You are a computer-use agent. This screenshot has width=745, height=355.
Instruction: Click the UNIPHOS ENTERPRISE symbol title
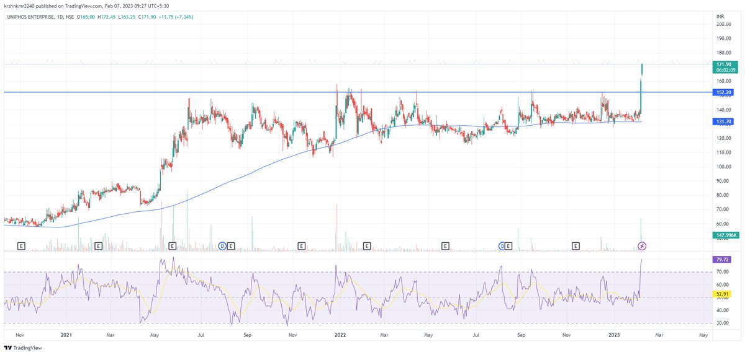(x=30, y=17)
